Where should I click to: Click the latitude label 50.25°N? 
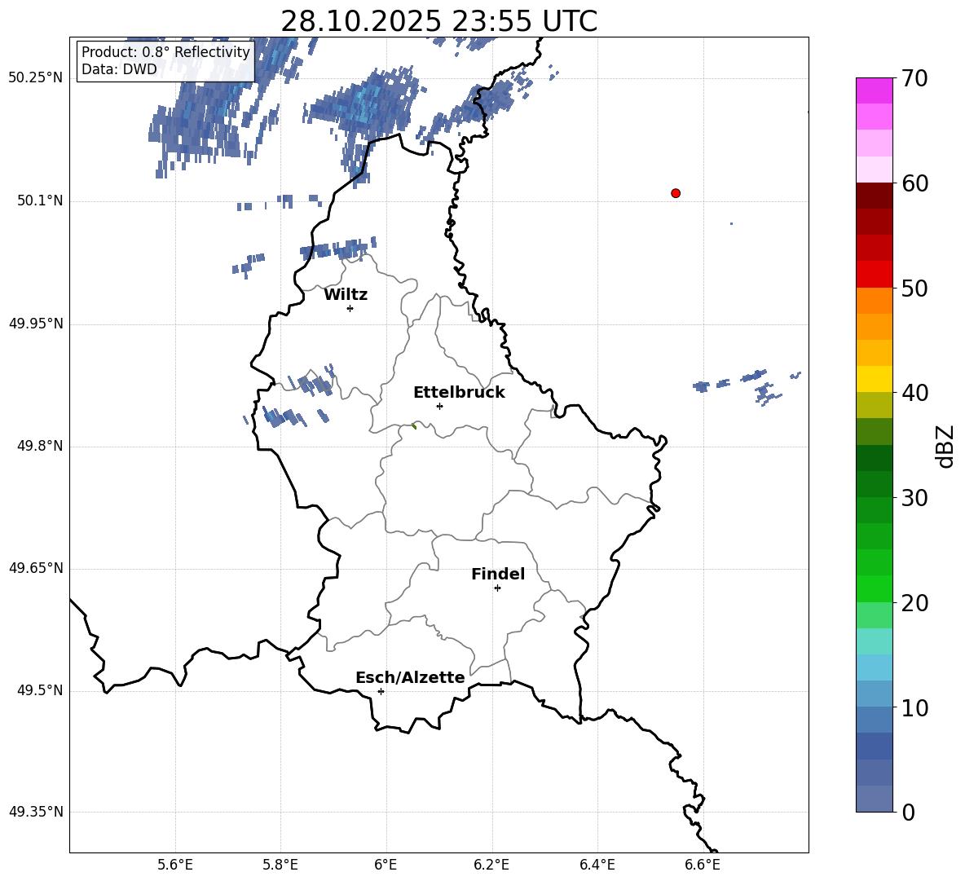click(36, 78)
